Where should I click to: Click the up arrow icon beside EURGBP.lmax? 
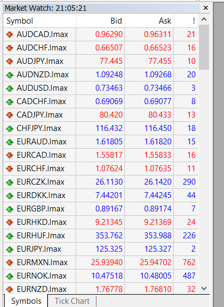click(x=10, y=209)
